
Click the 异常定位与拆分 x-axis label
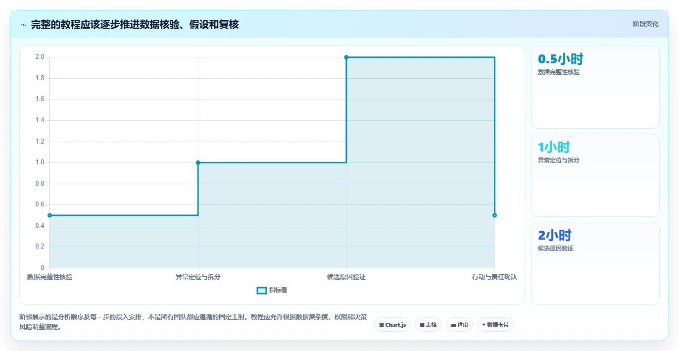click(198, 277)
